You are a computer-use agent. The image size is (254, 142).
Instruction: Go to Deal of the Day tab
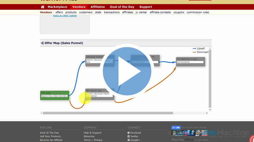click(122, 7)
